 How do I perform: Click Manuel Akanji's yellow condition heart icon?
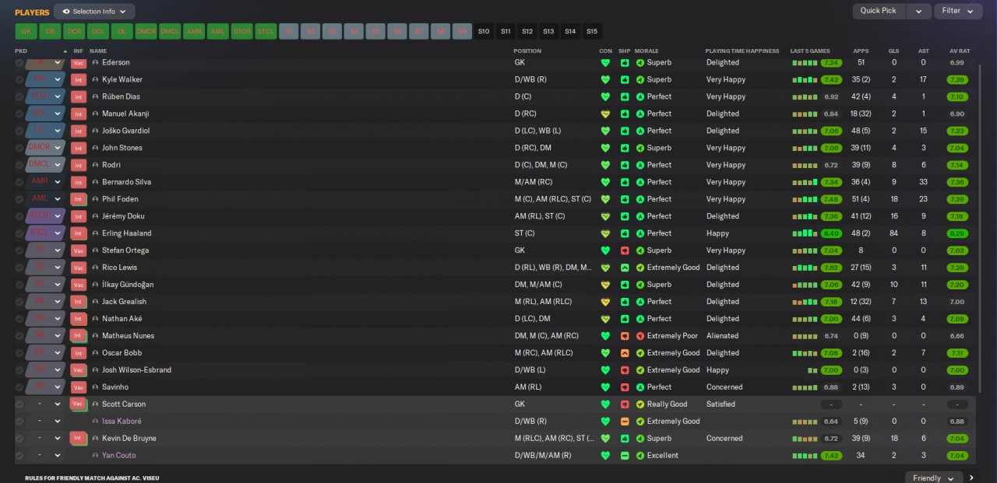[605, 114]
